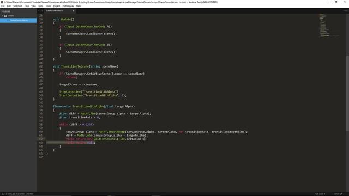Viewport: 349px width, 196px height.
Task: Click the 'yield return new WaitForSeconds' line
Action: [105, 139]
